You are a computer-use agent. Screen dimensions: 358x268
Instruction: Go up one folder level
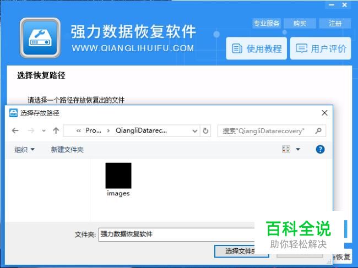tap(56, 130)
